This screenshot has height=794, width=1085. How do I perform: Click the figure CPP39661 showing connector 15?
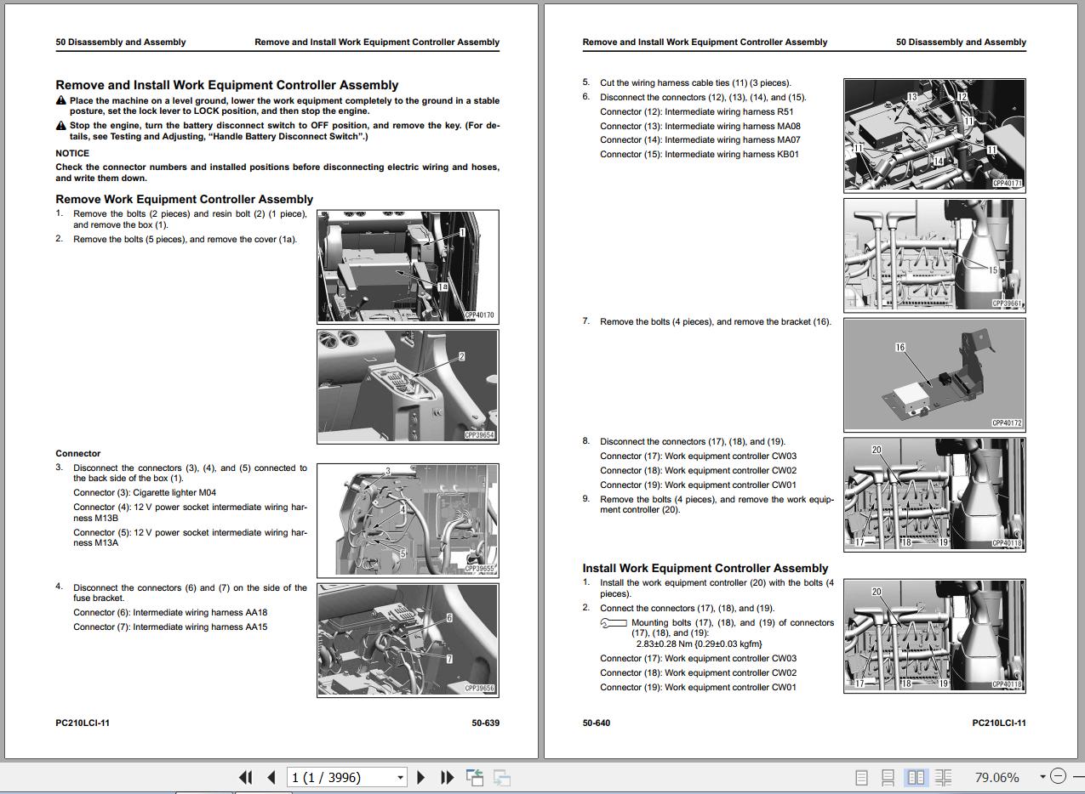[934, 255]
